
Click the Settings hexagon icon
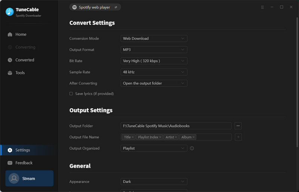10,150
